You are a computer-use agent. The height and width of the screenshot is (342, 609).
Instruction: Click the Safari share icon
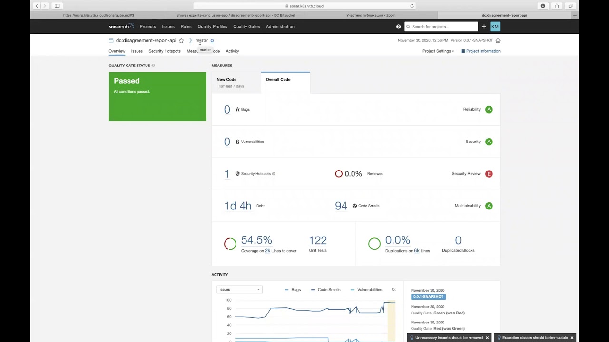point(557,6)
